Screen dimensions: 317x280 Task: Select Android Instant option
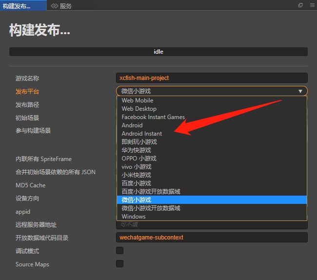[x=142, y=134]
